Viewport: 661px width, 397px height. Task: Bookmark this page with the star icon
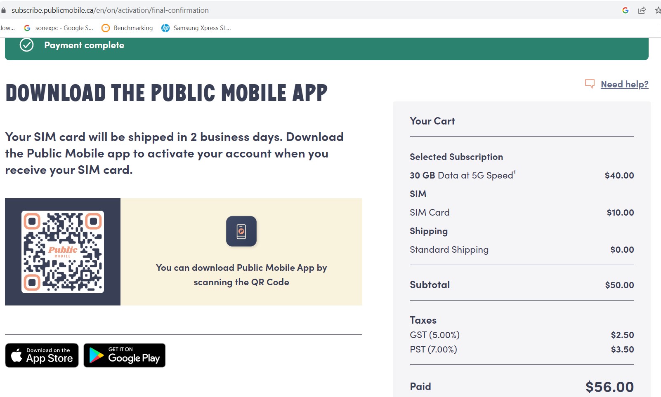pos(658,10)
